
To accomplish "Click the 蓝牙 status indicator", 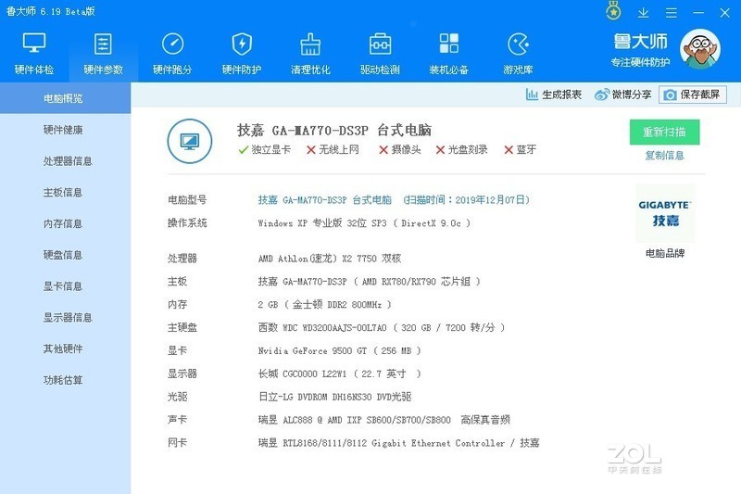I will pyautogui.click(x=520, y=150).
